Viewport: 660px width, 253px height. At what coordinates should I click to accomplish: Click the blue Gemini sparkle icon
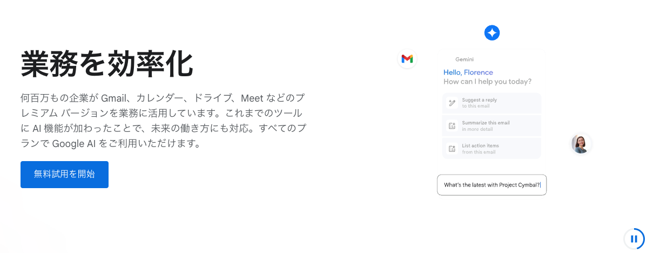[x=492, y=33]
